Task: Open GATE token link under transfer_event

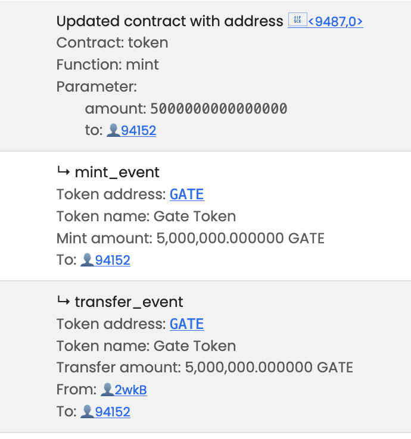Action: pyautogui.click(x=186, y=324)
